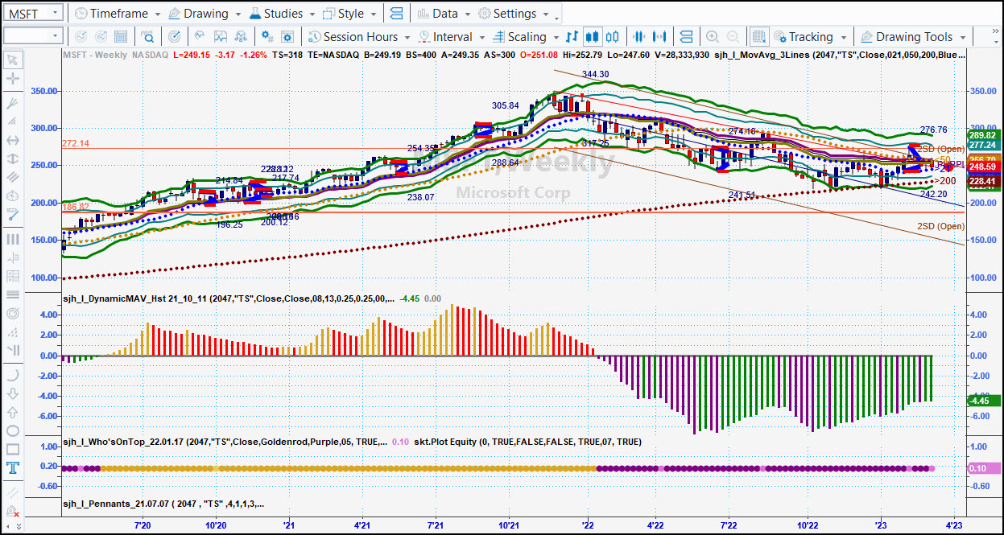The width and height of the screenshot is (1004, 535).
Task: Click the gear-in-box study settings icon
Action: pos(287,36)
